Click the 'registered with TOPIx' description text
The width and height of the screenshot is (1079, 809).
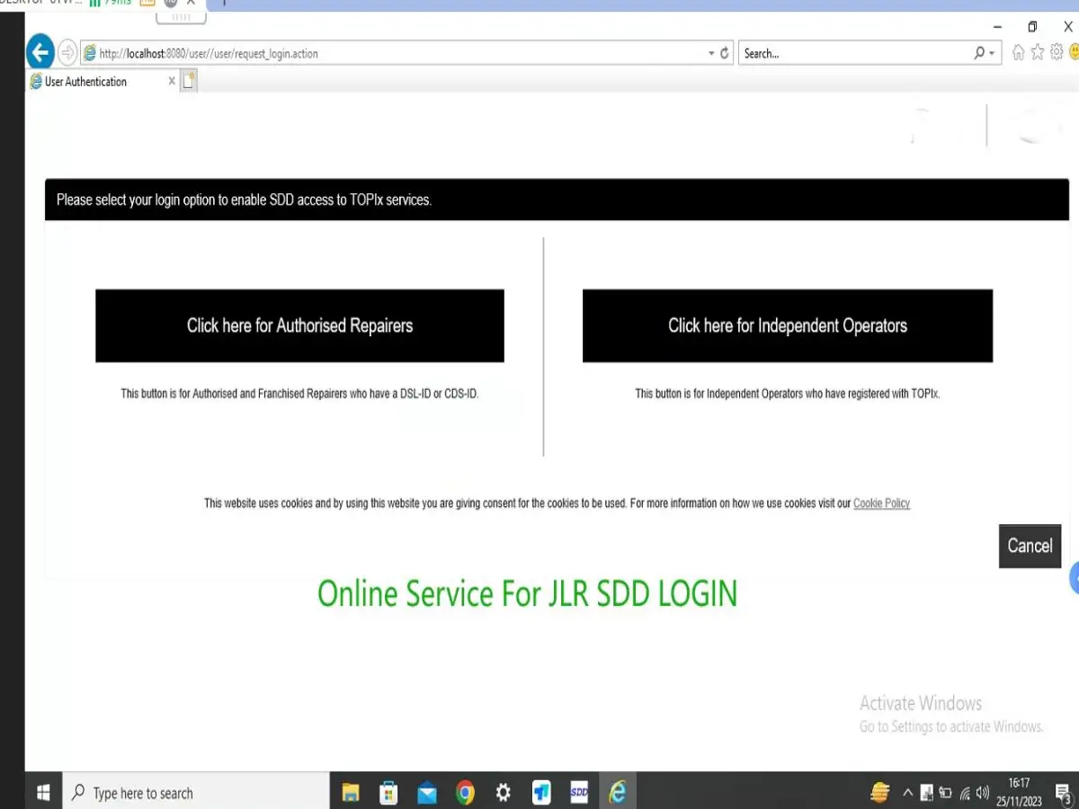[x=788, y=394]
